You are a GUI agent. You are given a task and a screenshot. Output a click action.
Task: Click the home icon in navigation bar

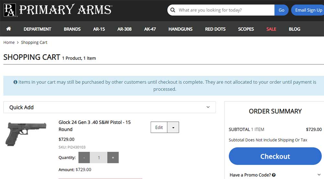[x=9, y=29]
